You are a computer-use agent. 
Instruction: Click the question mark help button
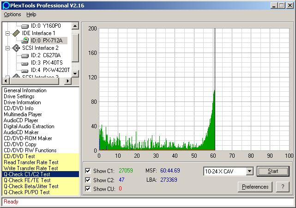(283, 187)
